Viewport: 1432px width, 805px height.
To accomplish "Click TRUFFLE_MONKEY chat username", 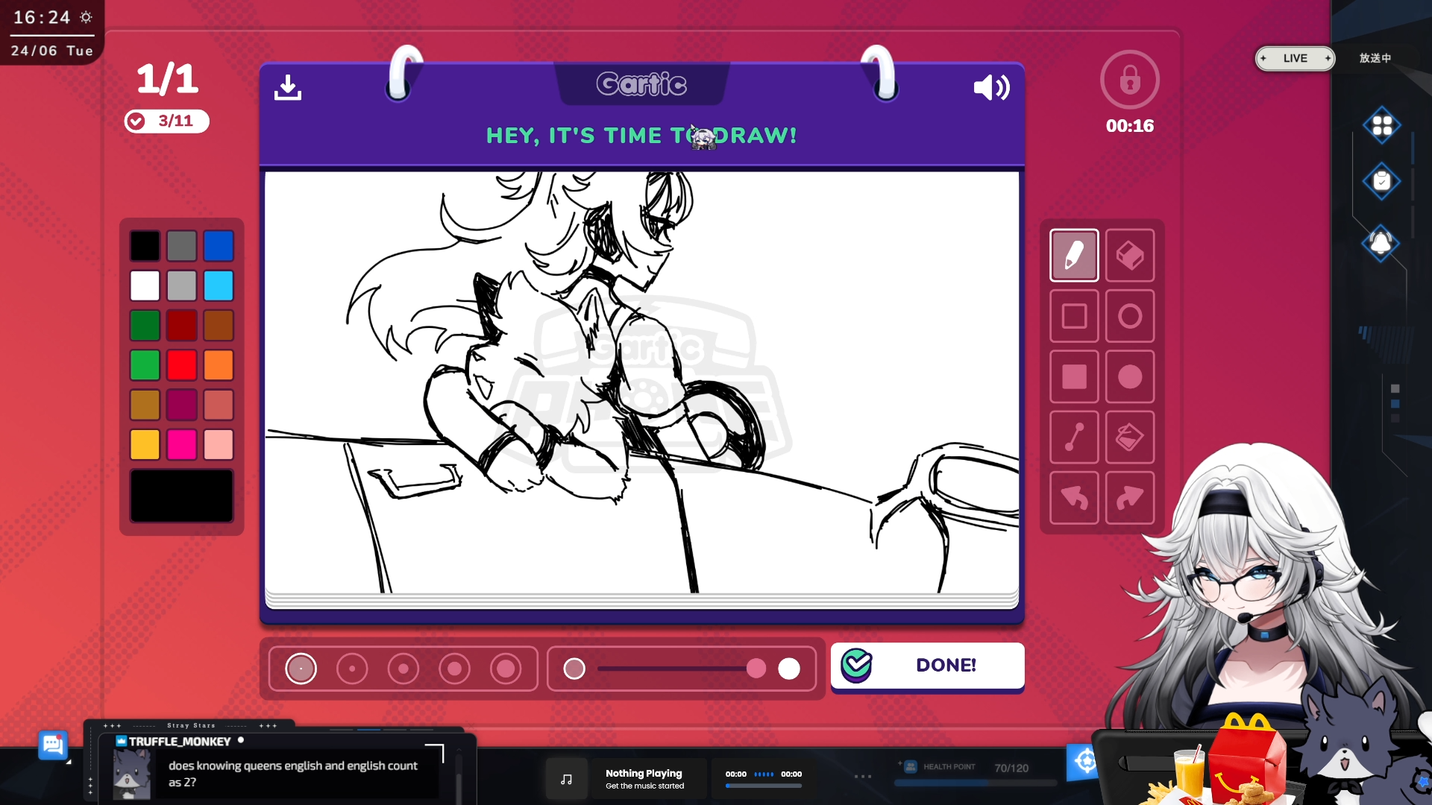I will (x=180, y=742).
